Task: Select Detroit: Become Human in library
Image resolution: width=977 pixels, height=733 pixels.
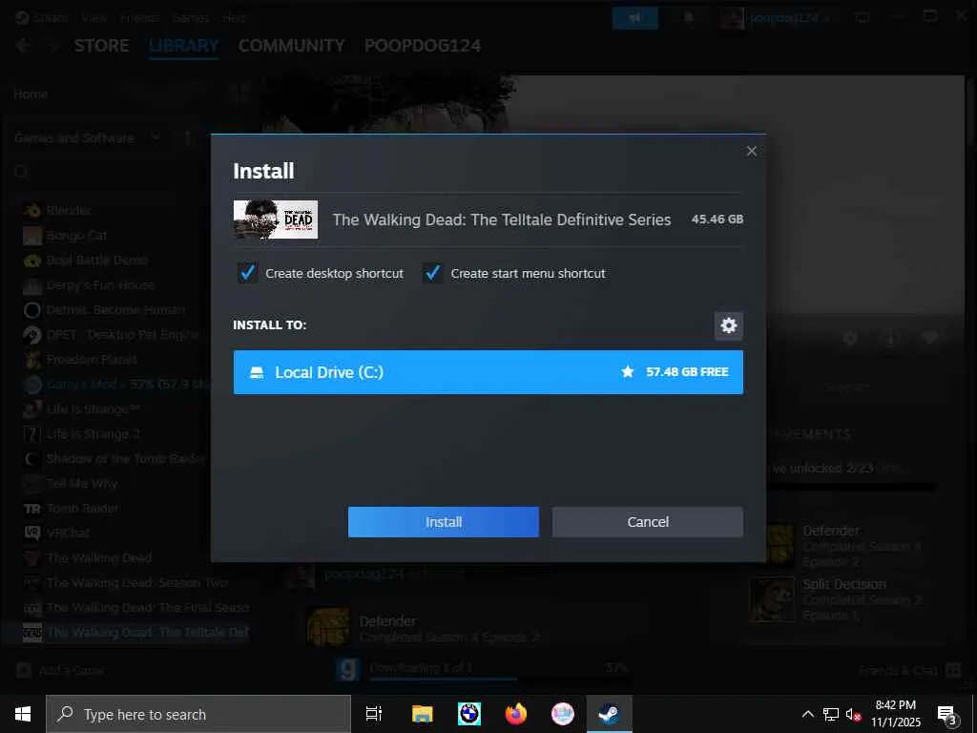Action: coord(115,310)
